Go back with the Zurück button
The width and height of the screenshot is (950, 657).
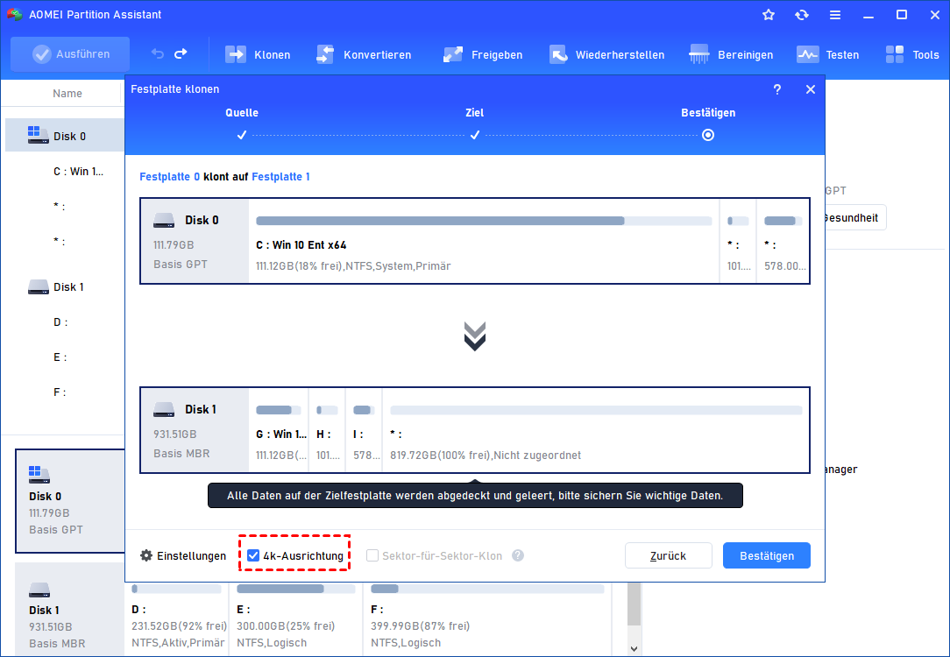[668, 555]
